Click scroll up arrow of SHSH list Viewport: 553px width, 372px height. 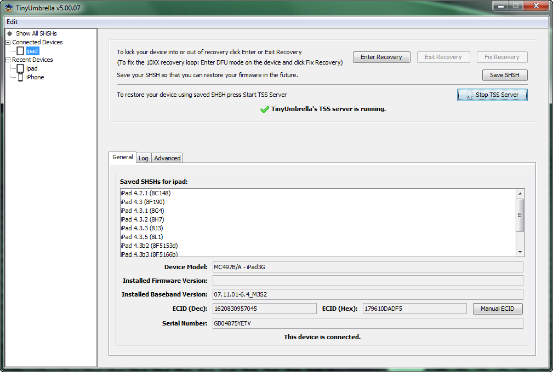[x=520, y=194]
